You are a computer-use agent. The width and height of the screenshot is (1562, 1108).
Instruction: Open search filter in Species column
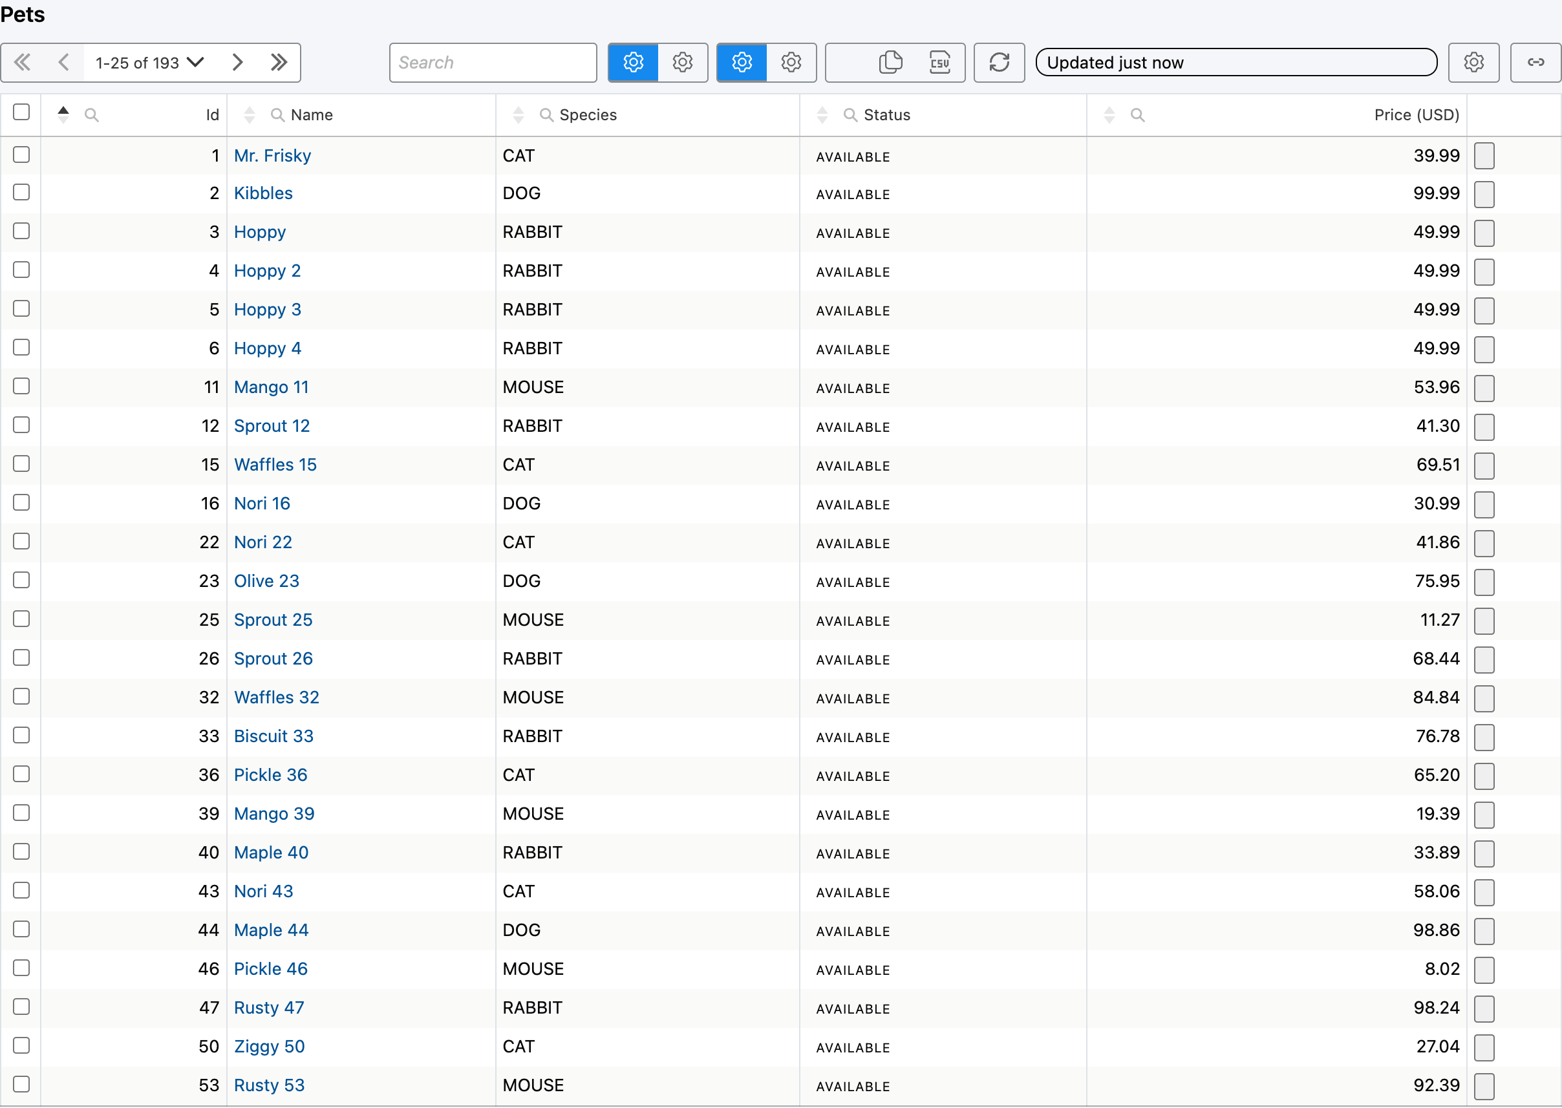click(546, 115)
